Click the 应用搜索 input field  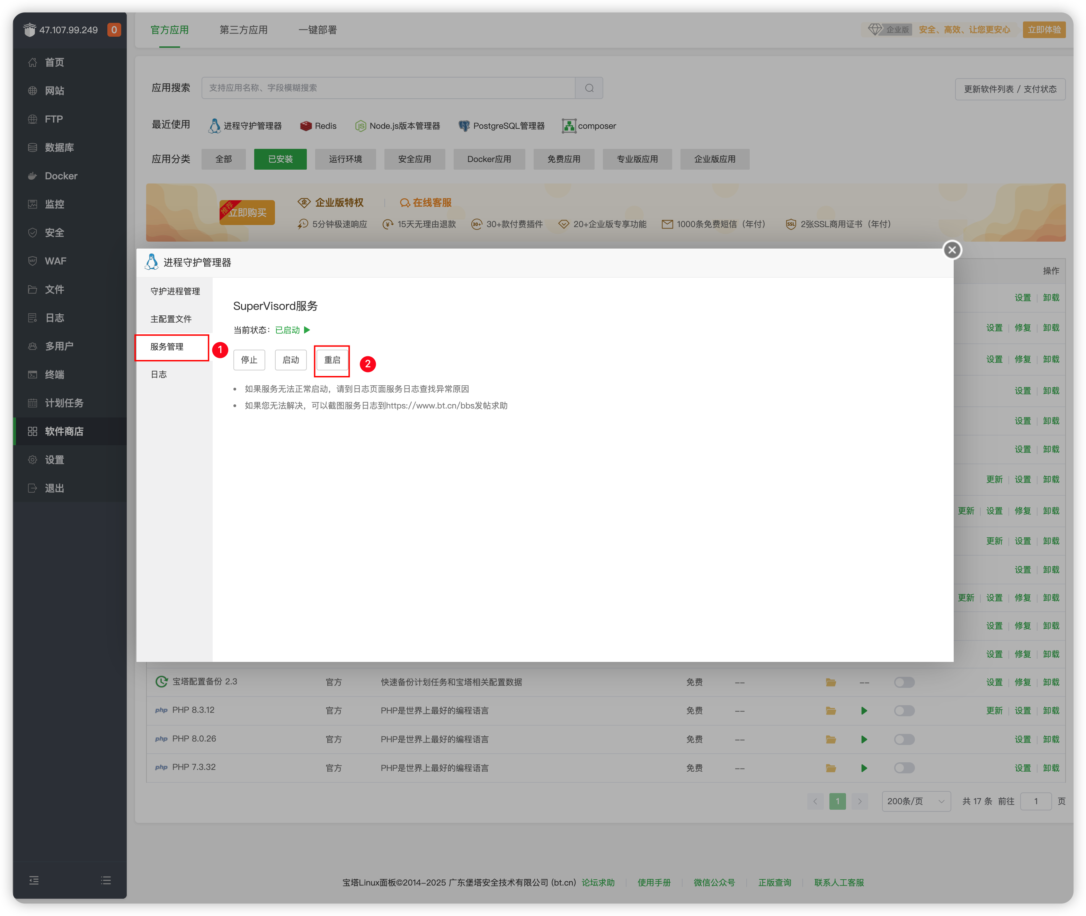tap(388, 88)
